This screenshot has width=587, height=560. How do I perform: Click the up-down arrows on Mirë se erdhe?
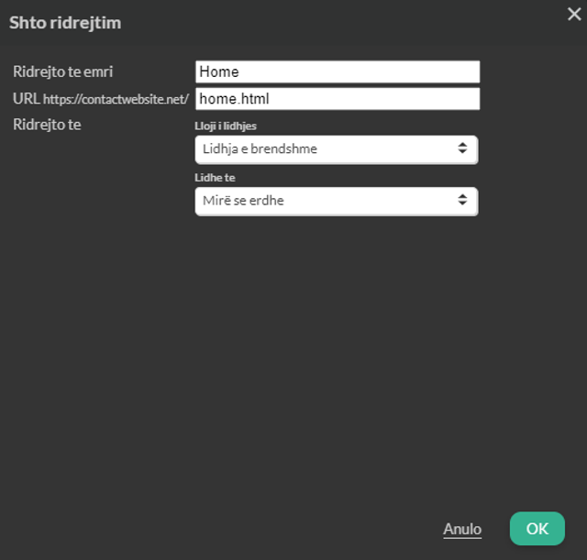(x=462, y=200)
